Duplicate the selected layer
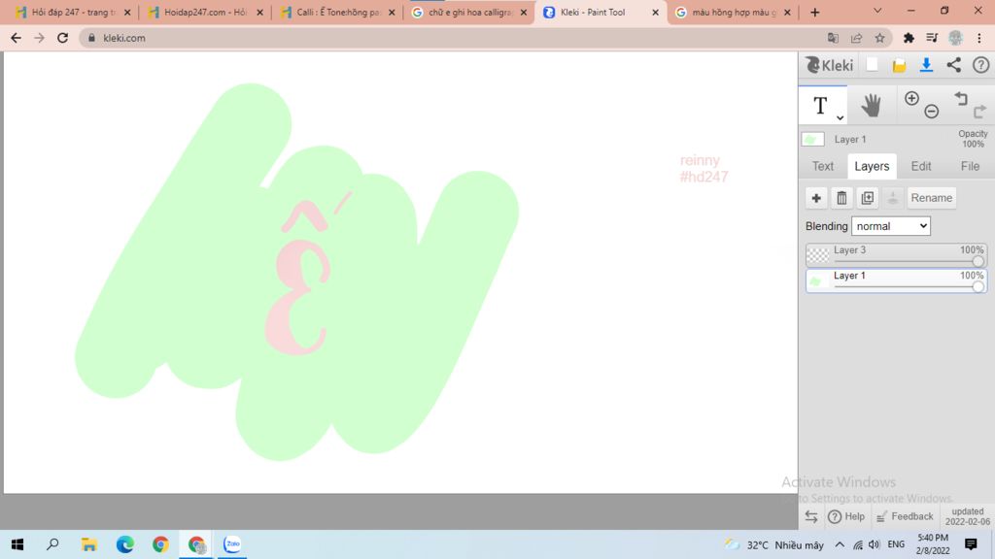Screen dimensions: 995x559 pos(867,198)
